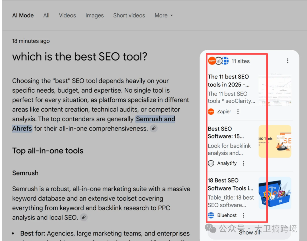Click the link icon after local SEO sentence

[84, 217]
